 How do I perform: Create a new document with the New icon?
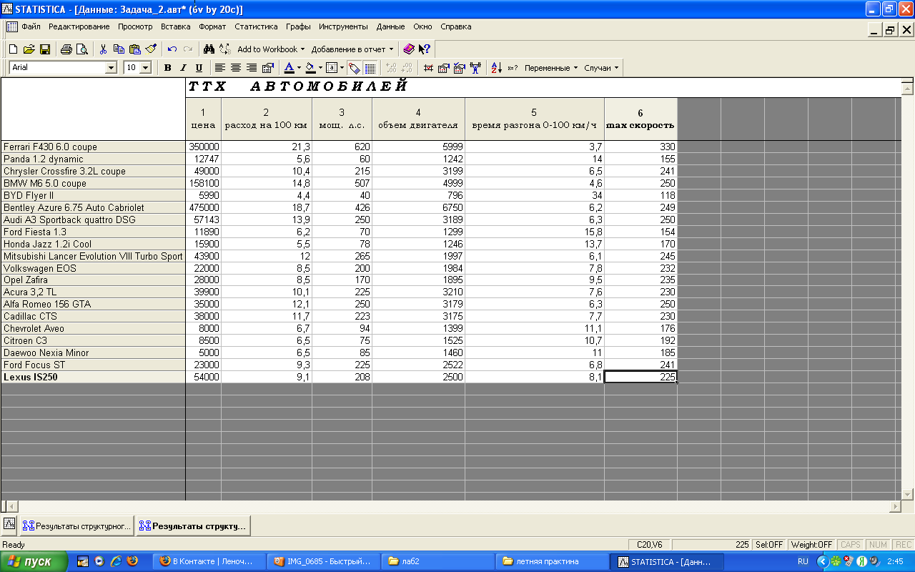click(13, 49)
